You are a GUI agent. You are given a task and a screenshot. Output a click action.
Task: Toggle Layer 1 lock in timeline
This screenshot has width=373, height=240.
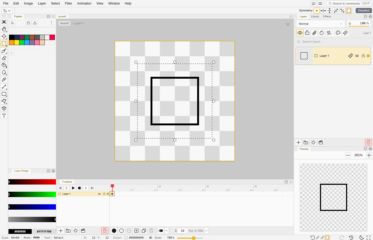pos(104,194)
